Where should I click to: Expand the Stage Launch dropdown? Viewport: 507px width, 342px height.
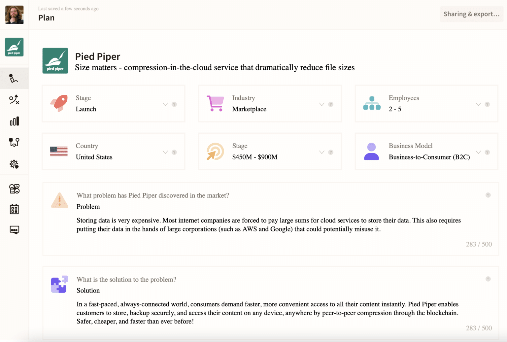pos(165,104)
